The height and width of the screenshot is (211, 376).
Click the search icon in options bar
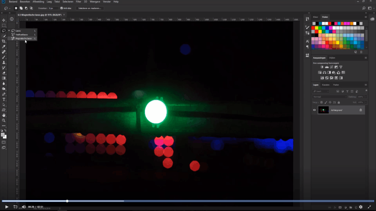[364, 8]
